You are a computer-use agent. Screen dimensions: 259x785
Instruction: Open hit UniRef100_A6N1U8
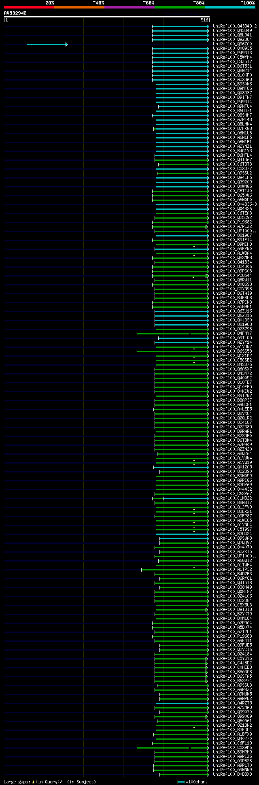(x=232, y=133)
